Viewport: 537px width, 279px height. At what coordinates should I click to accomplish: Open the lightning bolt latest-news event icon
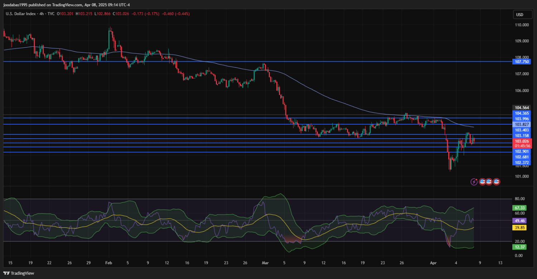tap(474, 182)
